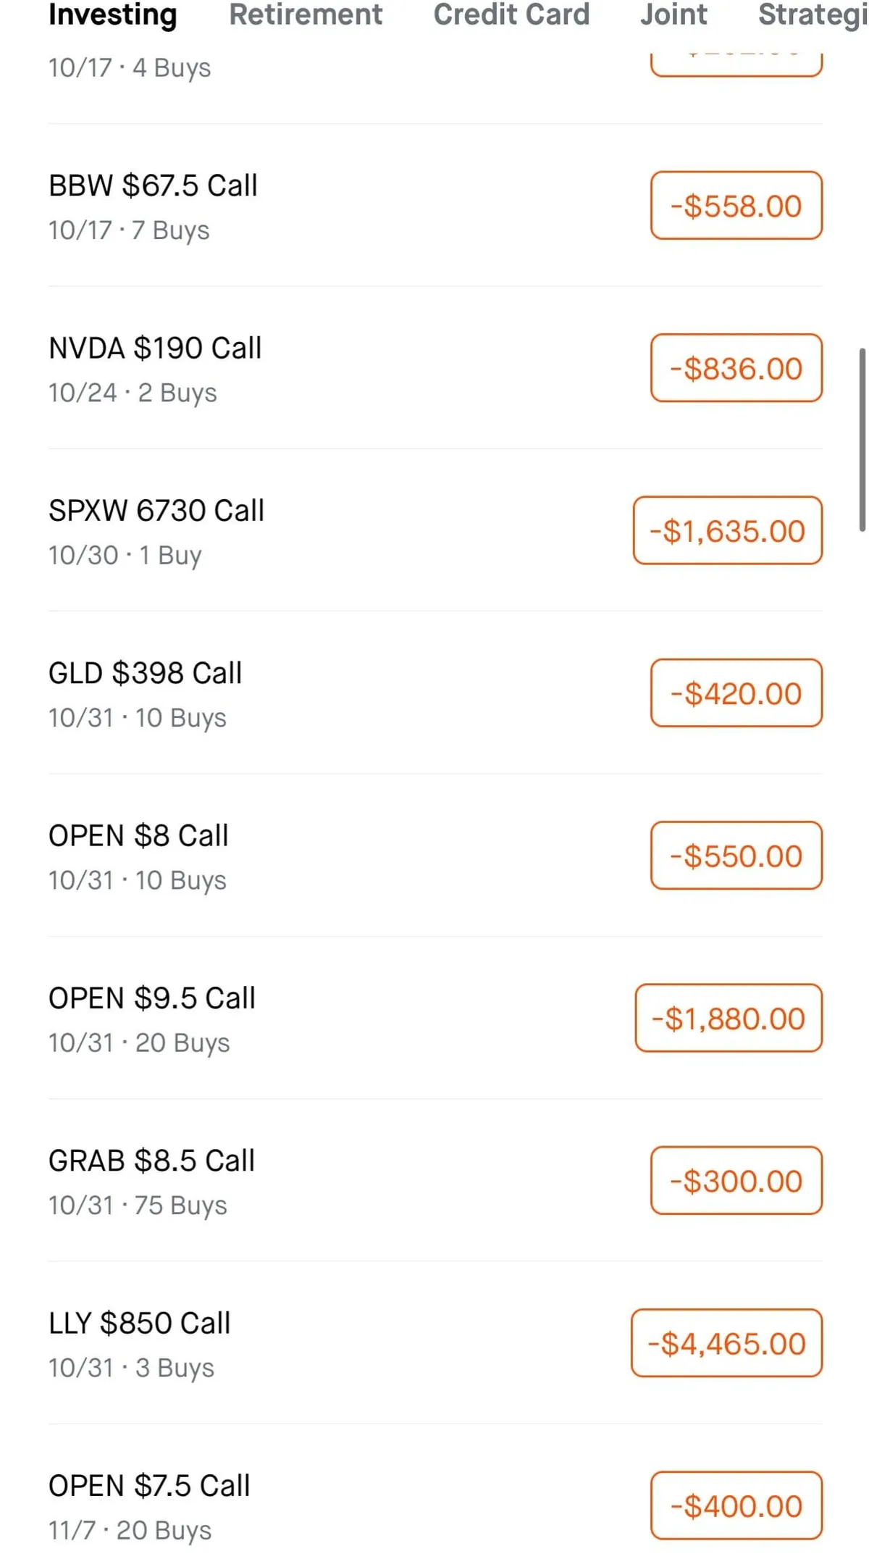Open the Retirement tab
The image size is (869, 1567).
(x=306, y=14)
